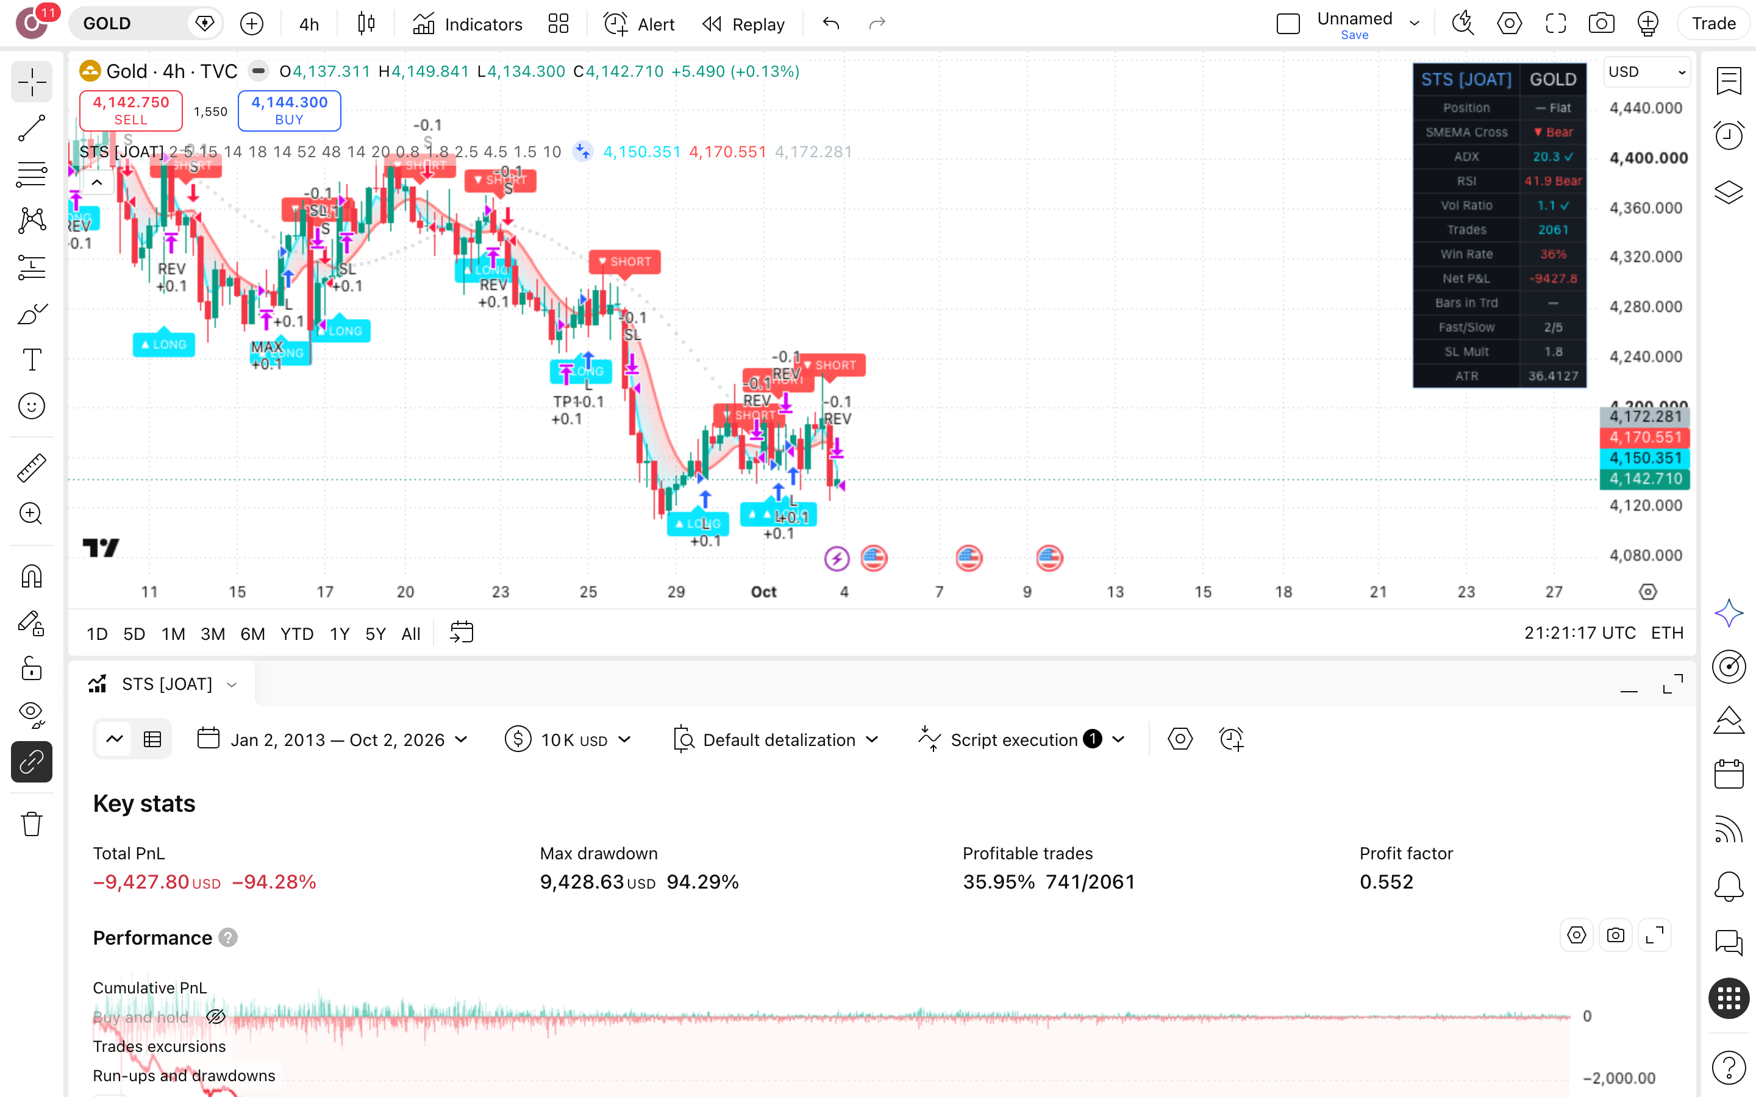Click the Alert button
1756x1097 pixels.
click(638, 24)
